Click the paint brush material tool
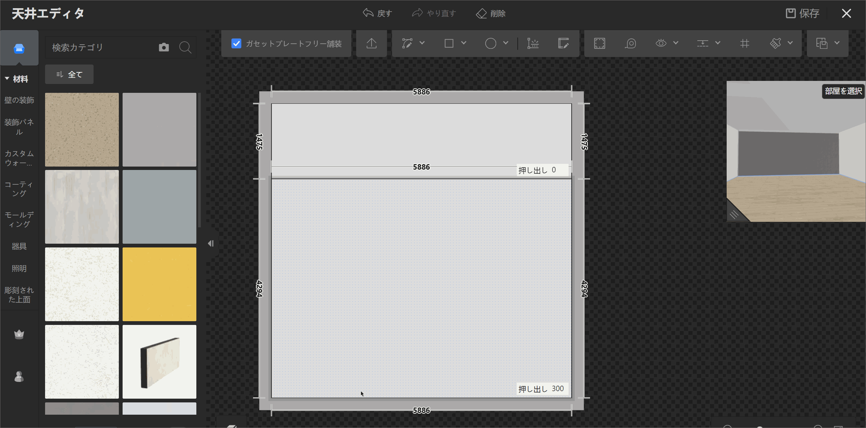Viewport: 866px width, 428px height. [776, 43]
